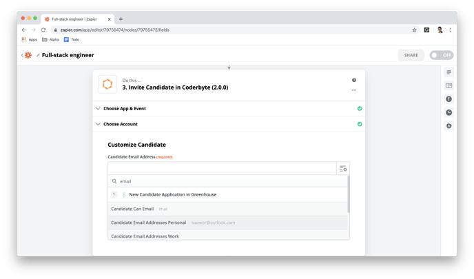Reload the page with refresh icon
Screen dimensions: 474x279
(x=43, y=30)
